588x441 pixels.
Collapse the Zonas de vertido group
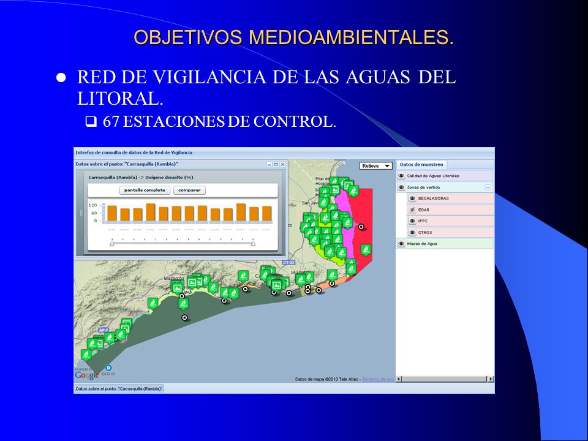[x=488, y=187]
